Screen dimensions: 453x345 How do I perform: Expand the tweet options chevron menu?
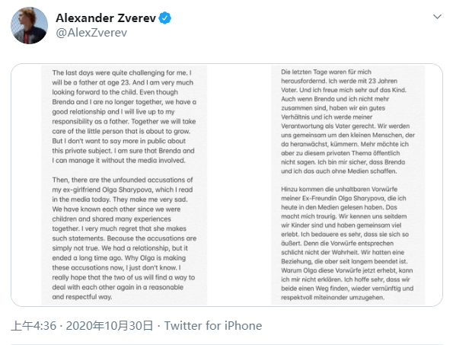[x=437, y=17]
